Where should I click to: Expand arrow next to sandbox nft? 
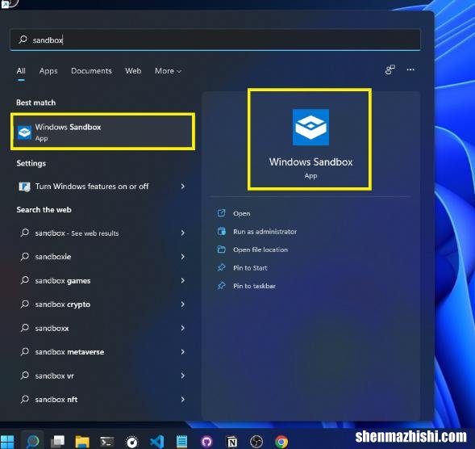[183, 399]
